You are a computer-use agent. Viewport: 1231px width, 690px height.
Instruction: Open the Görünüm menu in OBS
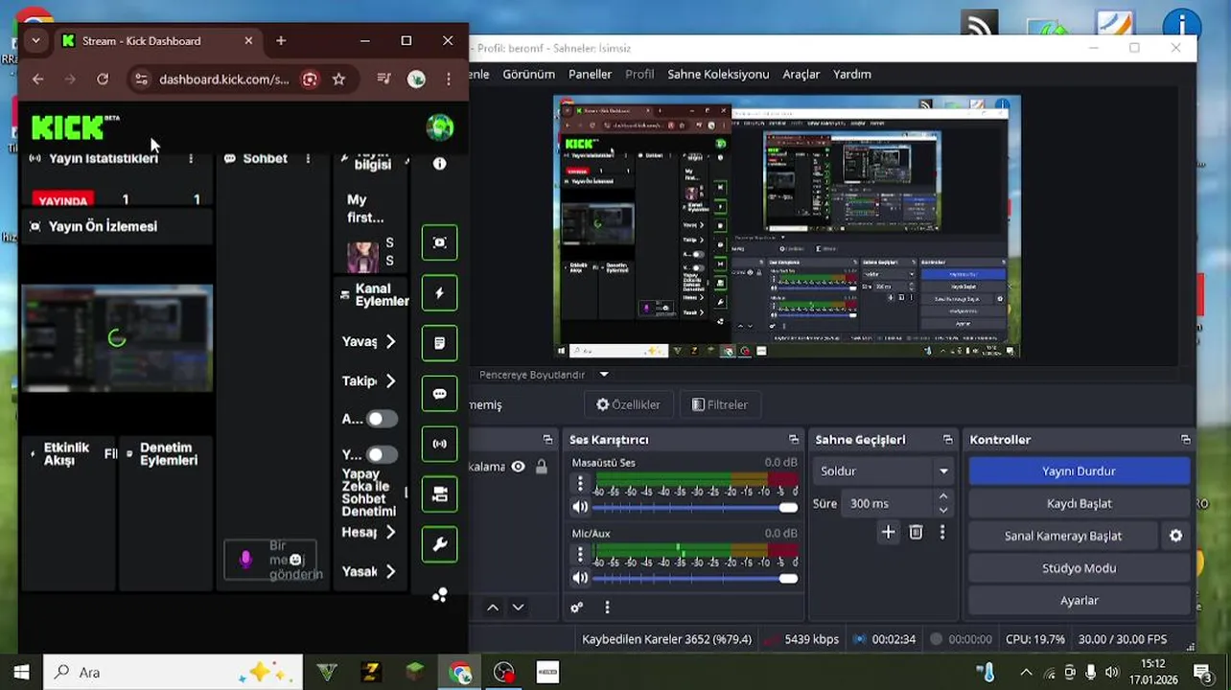[x=529, y=74]
